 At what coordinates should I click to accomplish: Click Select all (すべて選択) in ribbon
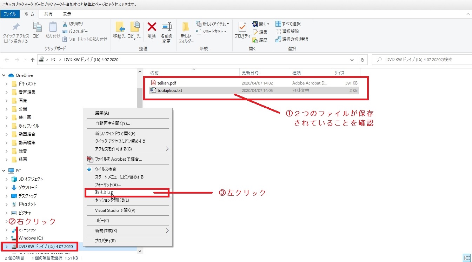tap(288, 24)
